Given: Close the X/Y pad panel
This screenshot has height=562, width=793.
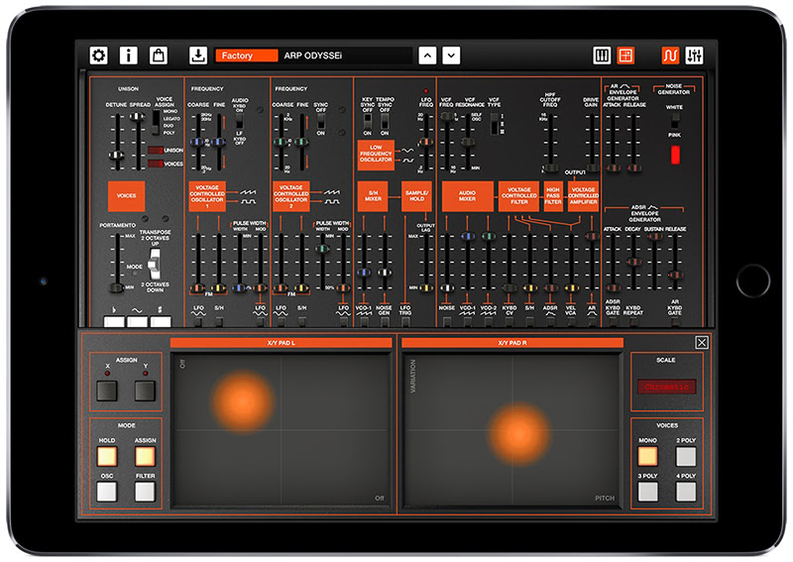Looking at the screenshot, I should [x=702, y=343].
